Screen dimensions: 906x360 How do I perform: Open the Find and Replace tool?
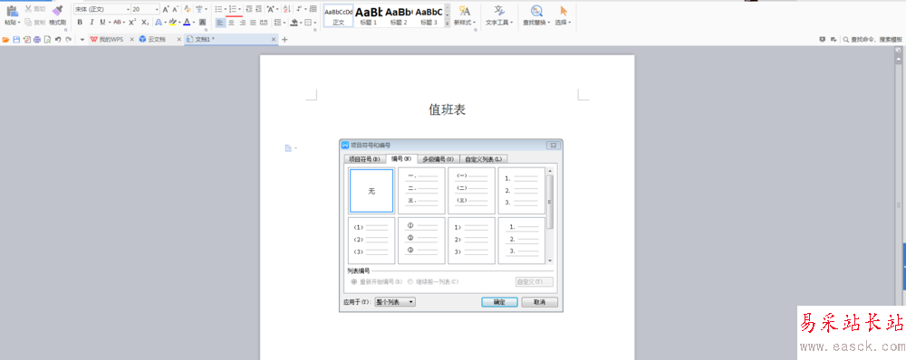(536, 15)
